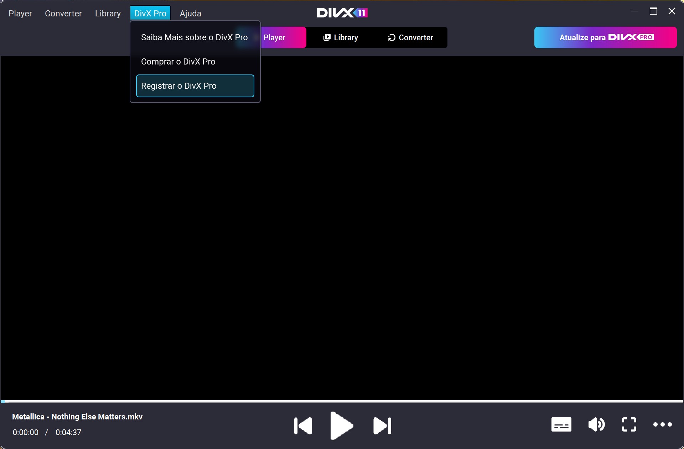Image resolution: width=684 pixels, height=449 pixels.
Task: Select the Library view with playlist icon
Action: 341,37
